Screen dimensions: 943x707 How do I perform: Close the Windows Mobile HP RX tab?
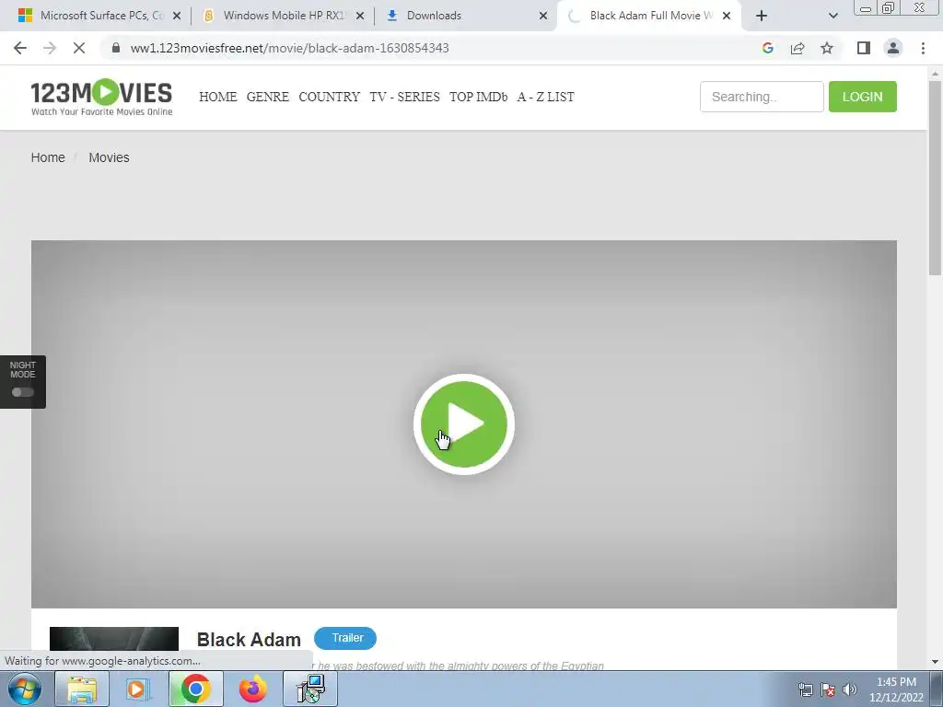pyautogui.click(x=360, y=17)
